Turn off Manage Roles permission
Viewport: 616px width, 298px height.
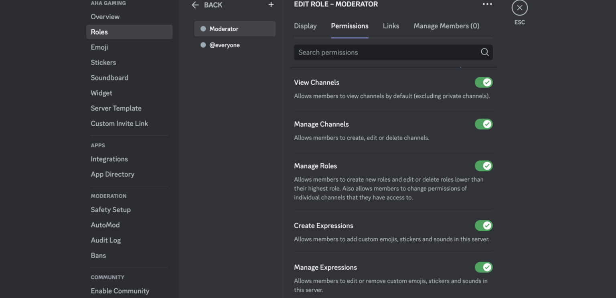coord(484,165)
